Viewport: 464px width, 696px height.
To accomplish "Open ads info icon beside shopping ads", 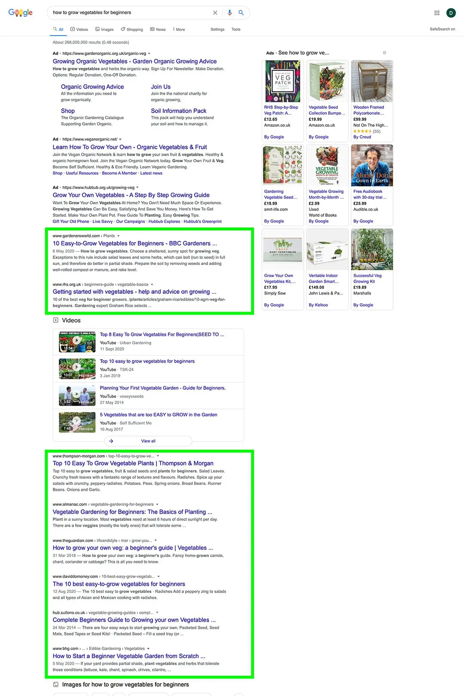I will 385,52.
